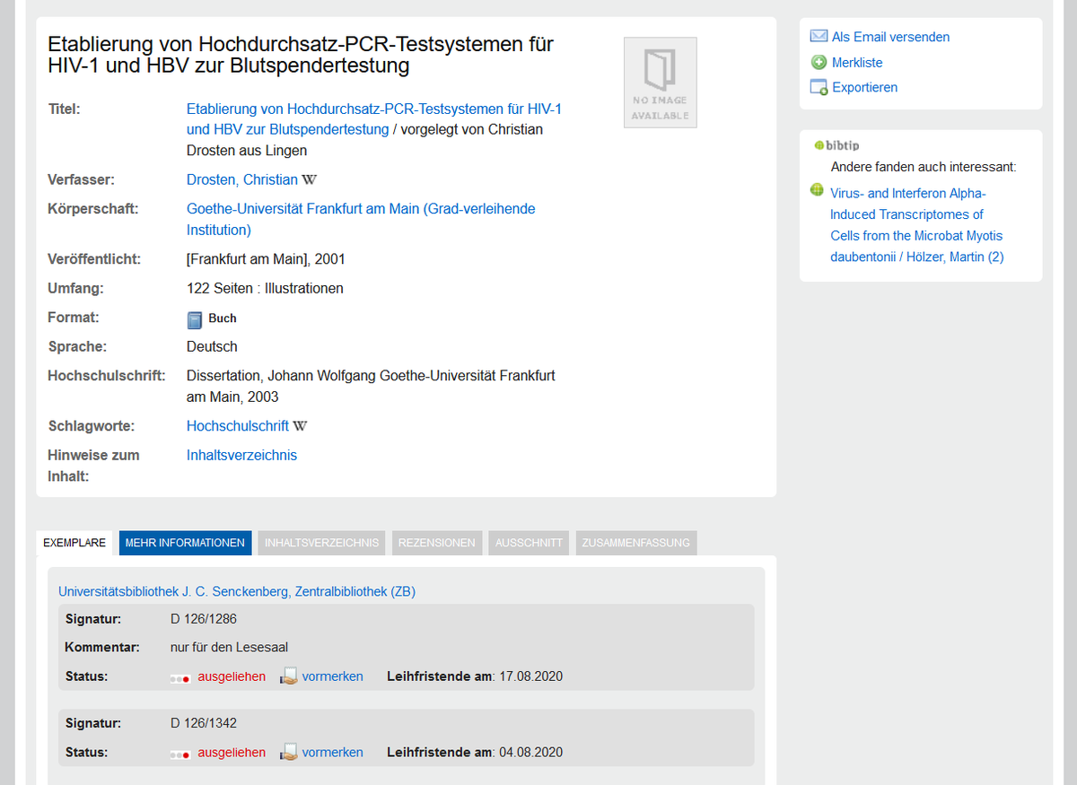Switch back to the EXEMPLARE tab
The image size is (1077, 785).
click(x=74, y=543)
